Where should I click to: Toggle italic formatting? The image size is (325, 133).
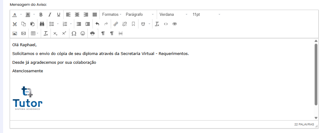click(50, 15)
